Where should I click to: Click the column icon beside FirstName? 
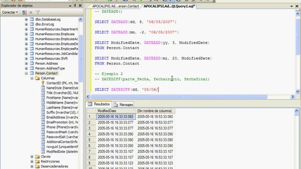43,98
